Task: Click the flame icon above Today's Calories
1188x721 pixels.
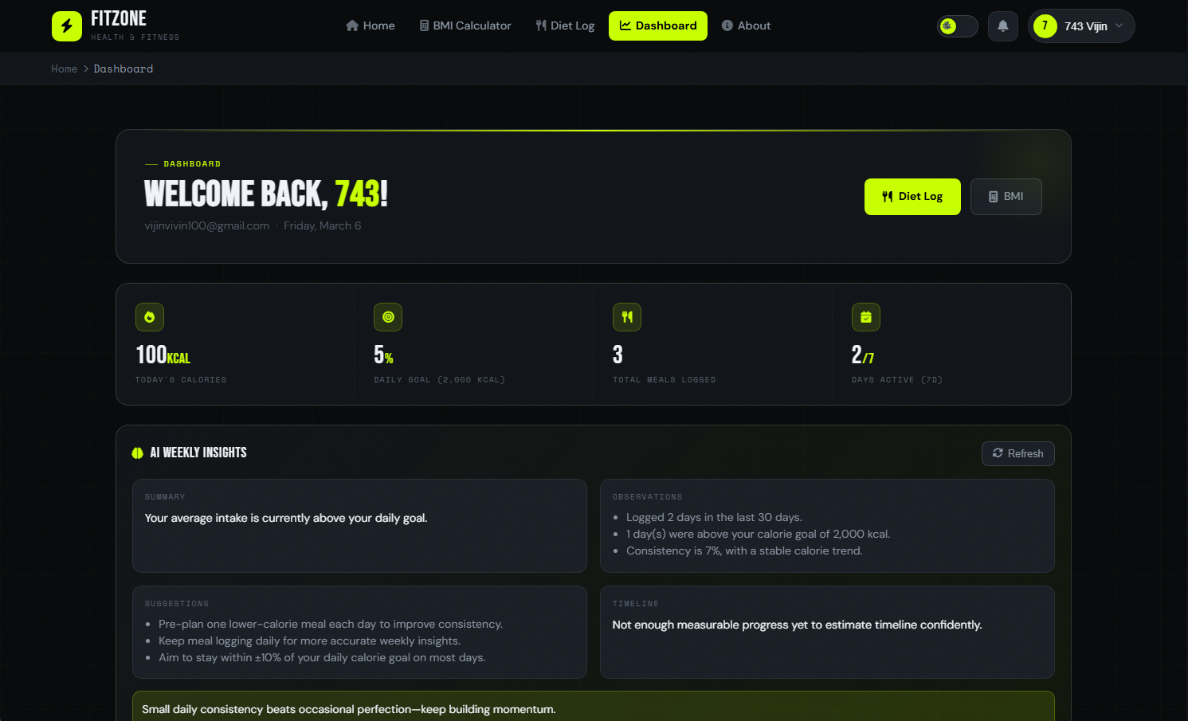Action: pyautogui.click(x=149, y=317)
